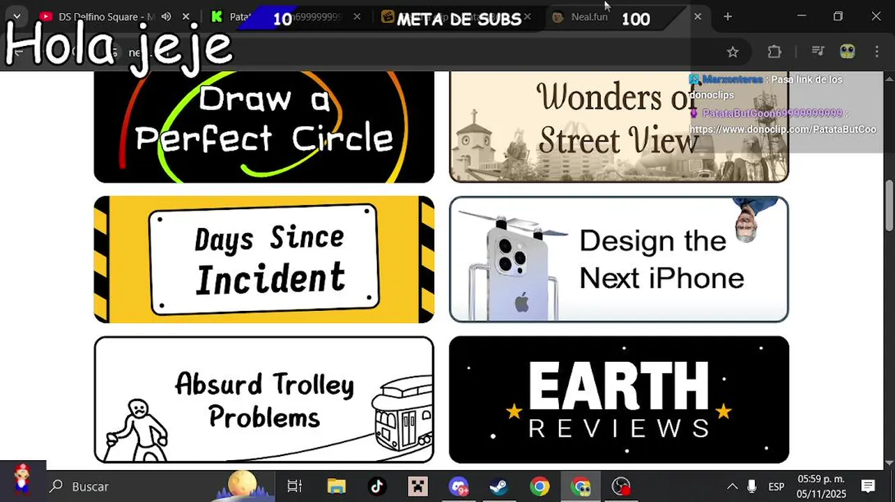Open the media controls icon
Image resolution: width=895 pixels, height=502 pixels.
coord(818,52)
